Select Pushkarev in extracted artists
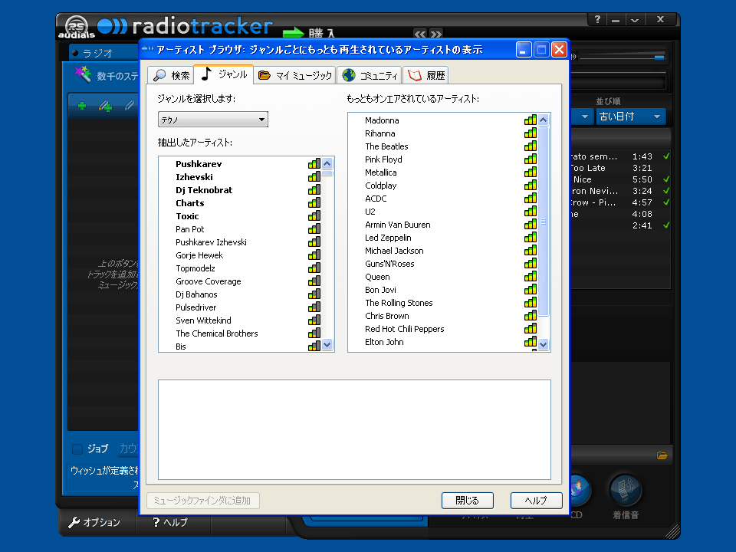Image resolution: width=736 pixels, height=552 pixels. pyautogui.click(x=199, y=164)
